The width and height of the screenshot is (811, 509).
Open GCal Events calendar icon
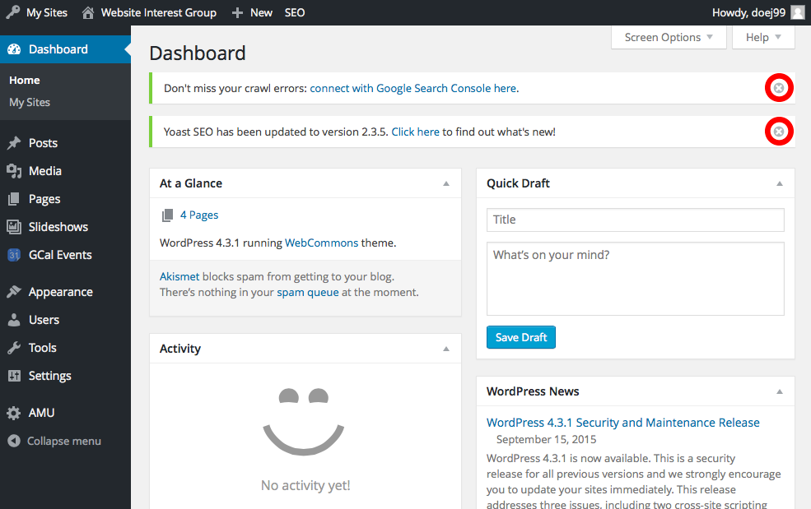tap(14, 255)
